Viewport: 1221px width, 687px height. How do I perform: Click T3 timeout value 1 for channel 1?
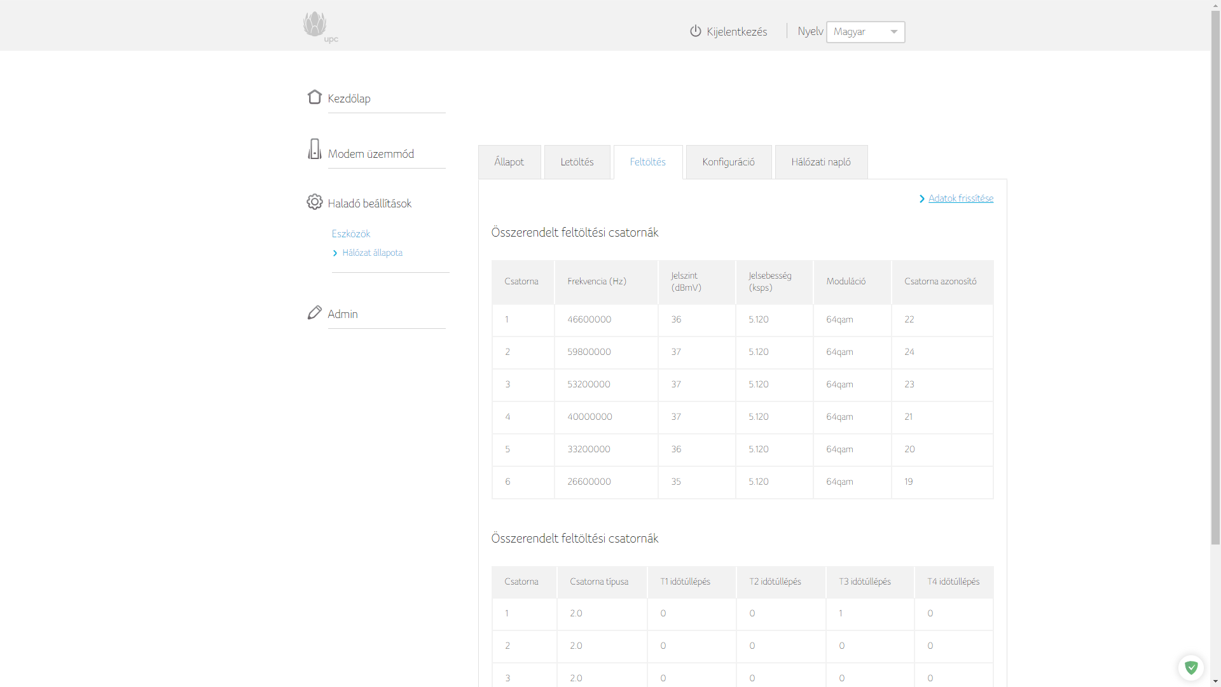840,613
